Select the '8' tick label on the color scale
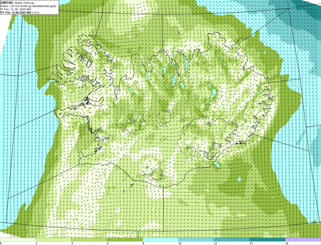This screenshot has width=321, height=245. (x=143, y=243)
